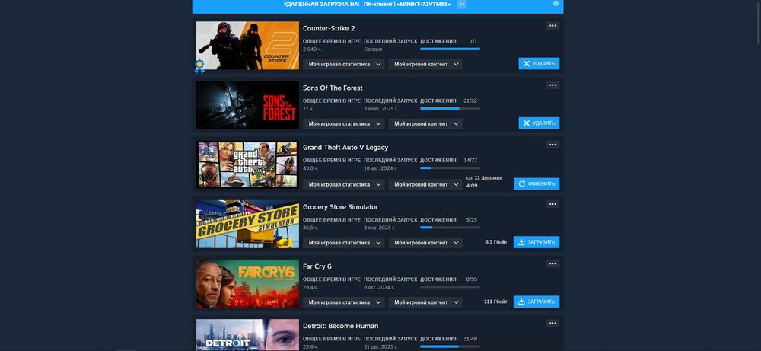Click 'Удалить' button for Counter-Strike 2
This screenshot has width=761, height=351.
click(x=539, y=64)
